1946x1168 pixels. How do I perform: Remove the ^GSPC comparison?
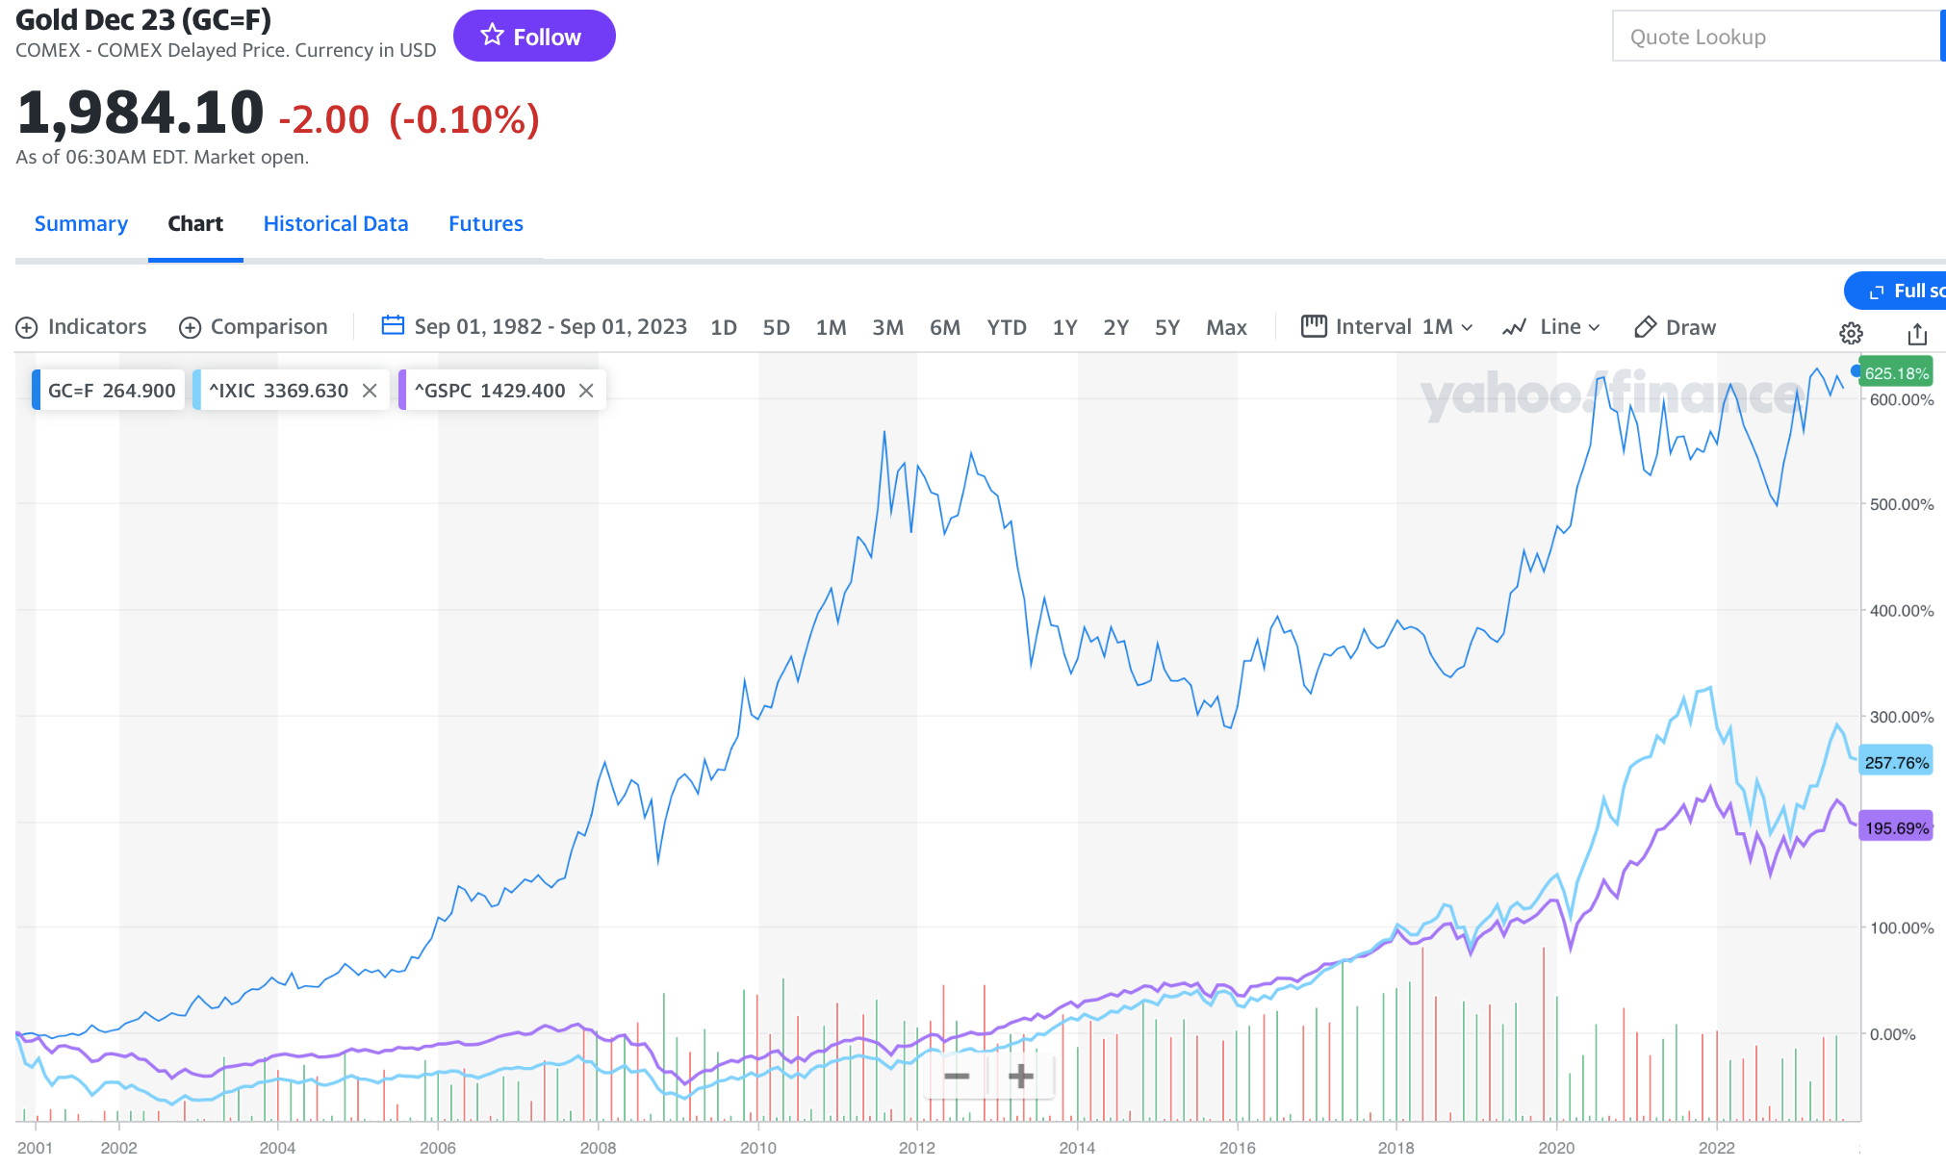pyautogui.click(x=586, y=391)
